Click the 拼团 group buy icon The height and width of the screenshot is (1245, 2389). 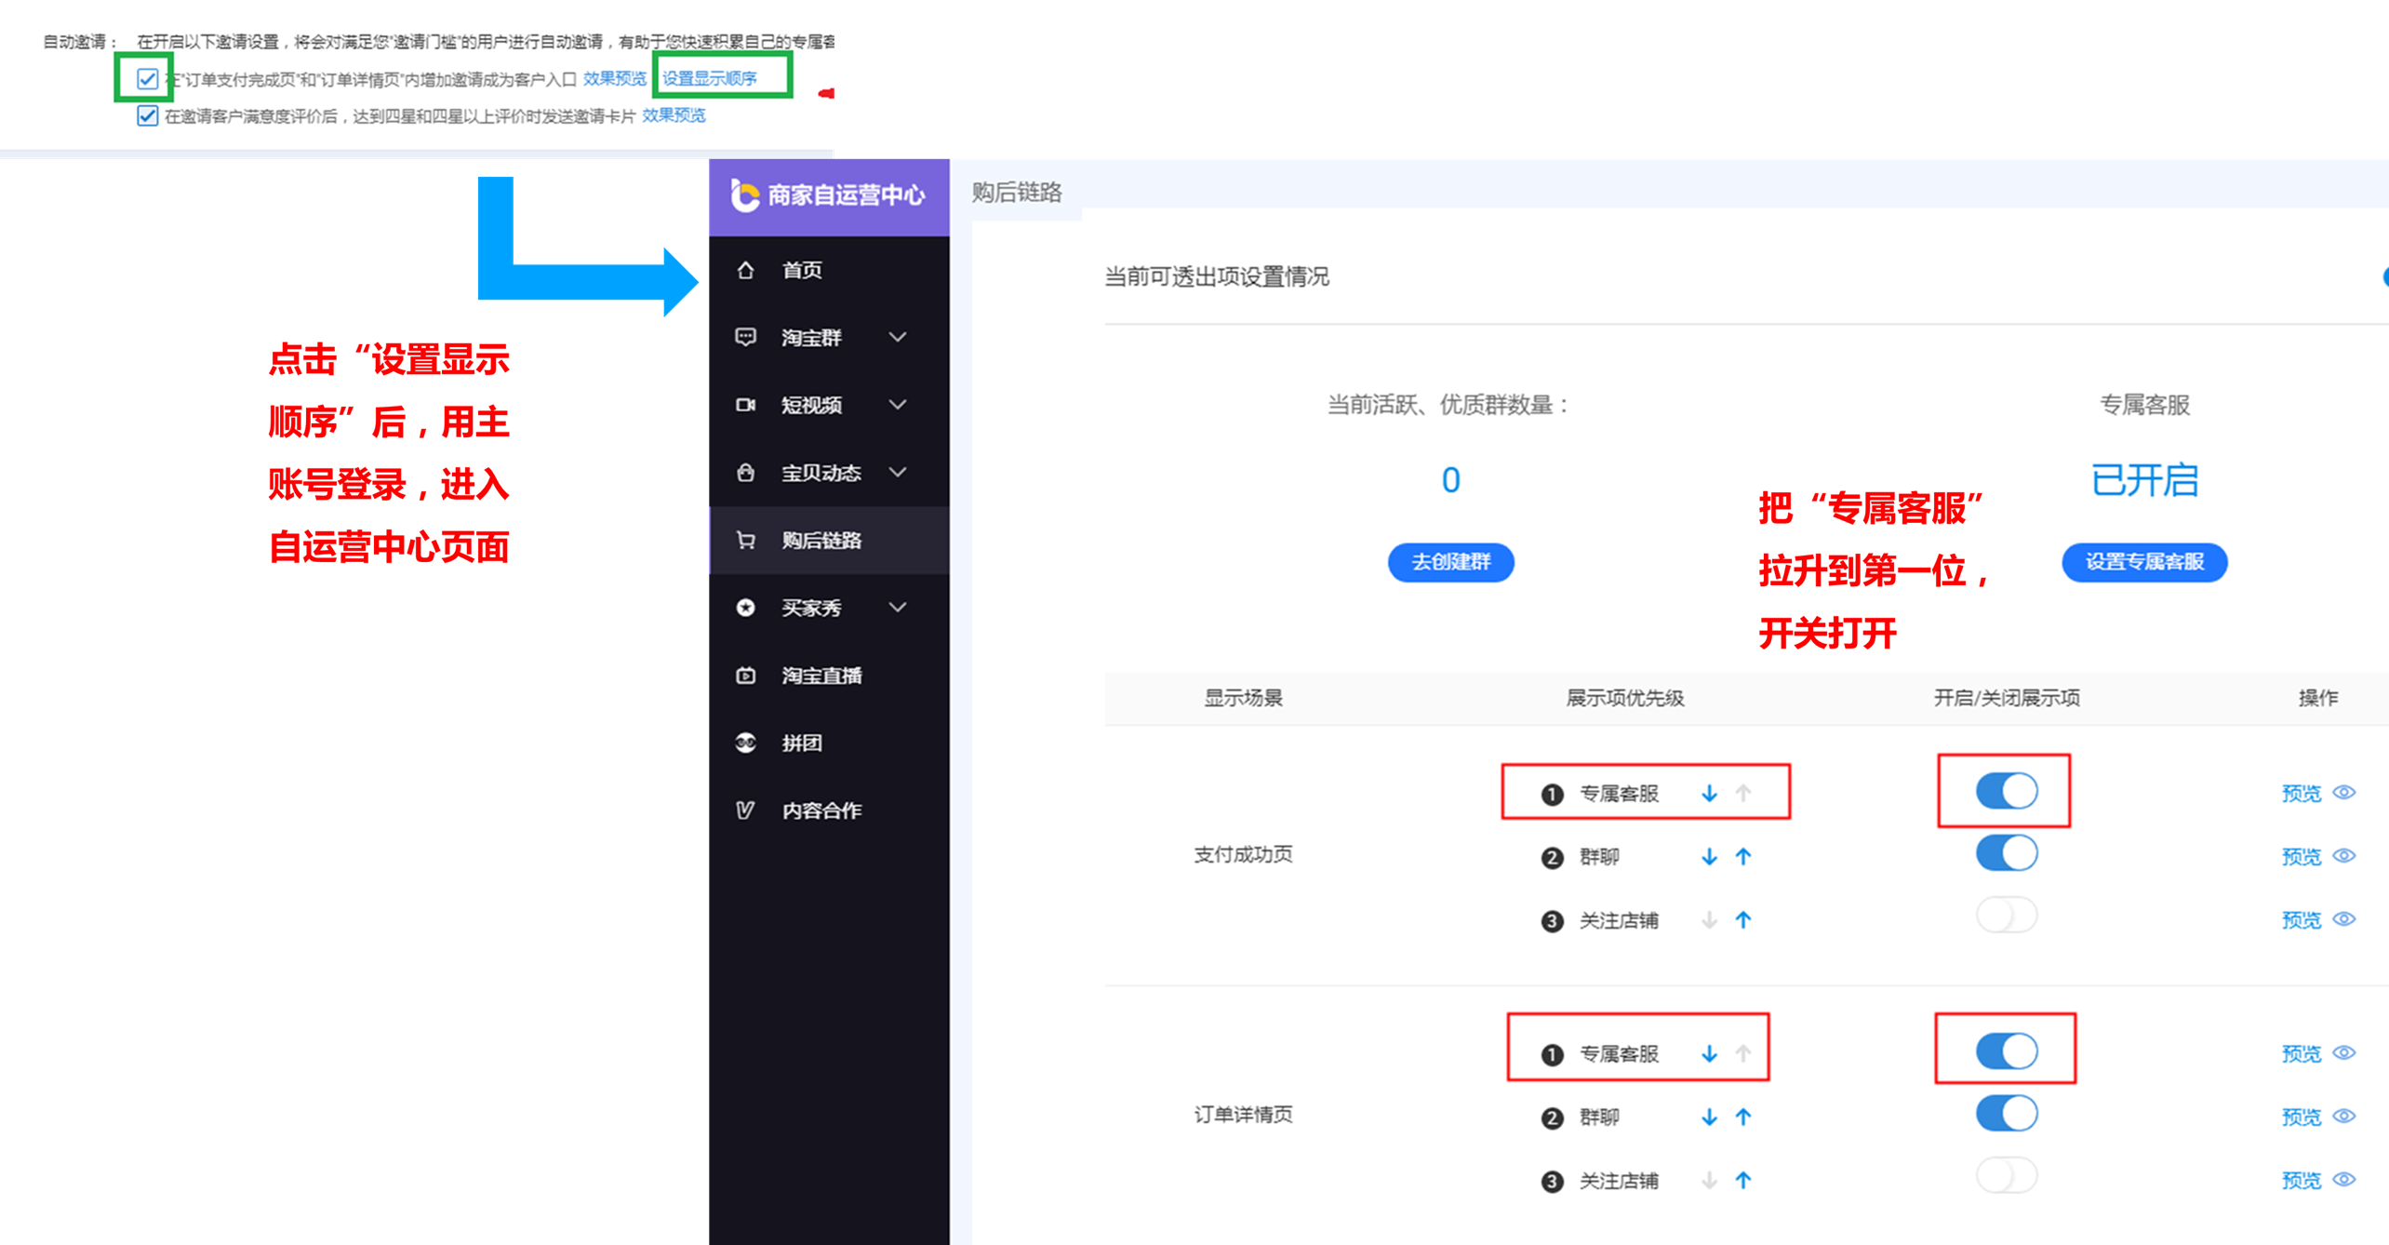(745, 743)
